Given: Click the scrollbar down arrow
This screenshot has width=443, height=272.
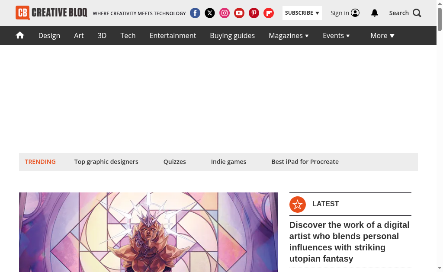Looking at the screenshot, I should coord(440,268).
